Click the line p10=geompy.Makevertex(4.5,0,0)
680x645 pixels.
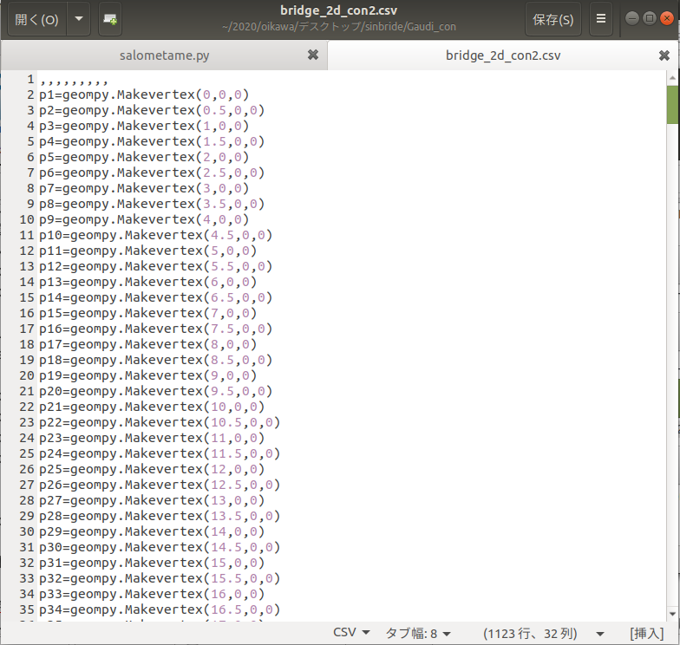click(x=156, y=235)
